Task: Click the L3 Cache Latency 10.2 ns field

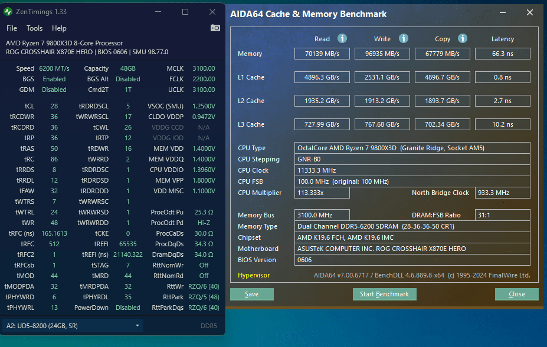Action: click(x=502, y=124)
